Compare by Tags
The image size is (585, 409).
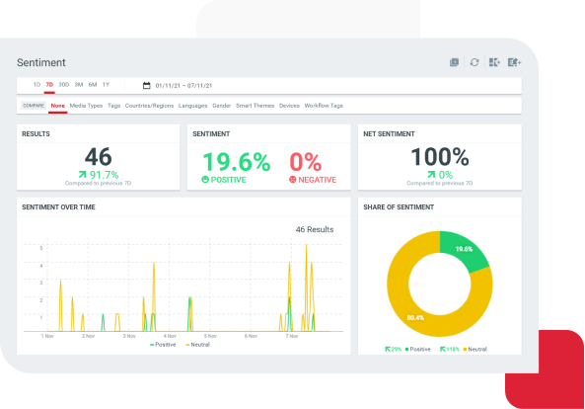(x=113, y=106)
